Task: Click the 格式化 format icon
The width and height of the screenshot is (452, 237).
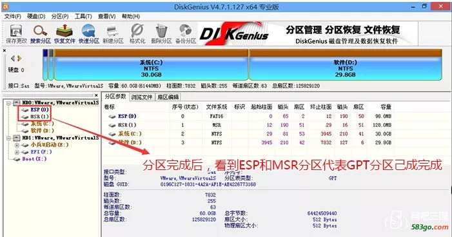Action: pyautogui.click(x=137, y=34)
